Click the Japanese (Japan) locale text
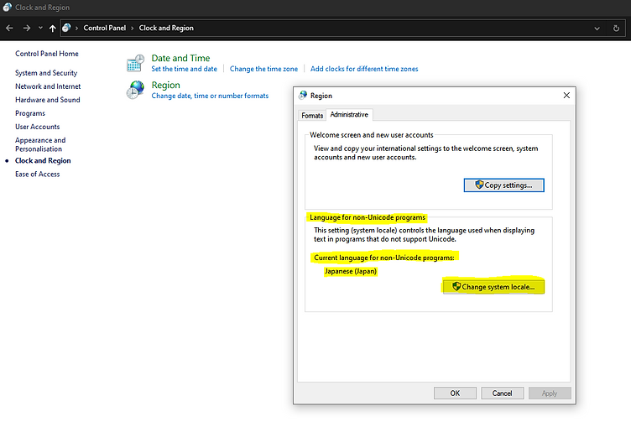Screen dimensions: 631x422 point(351,271)
